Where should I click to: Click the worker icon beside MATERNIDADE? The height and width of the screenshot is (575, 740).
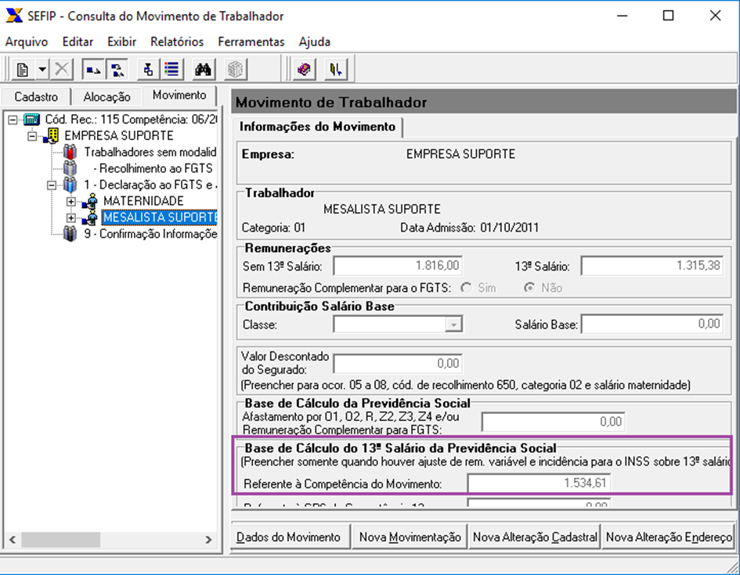pos(90,201)
